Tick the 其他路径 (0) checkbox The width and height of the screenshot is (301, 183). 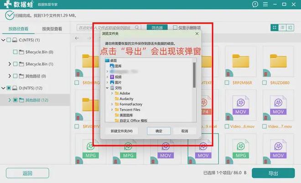(15, 76)
